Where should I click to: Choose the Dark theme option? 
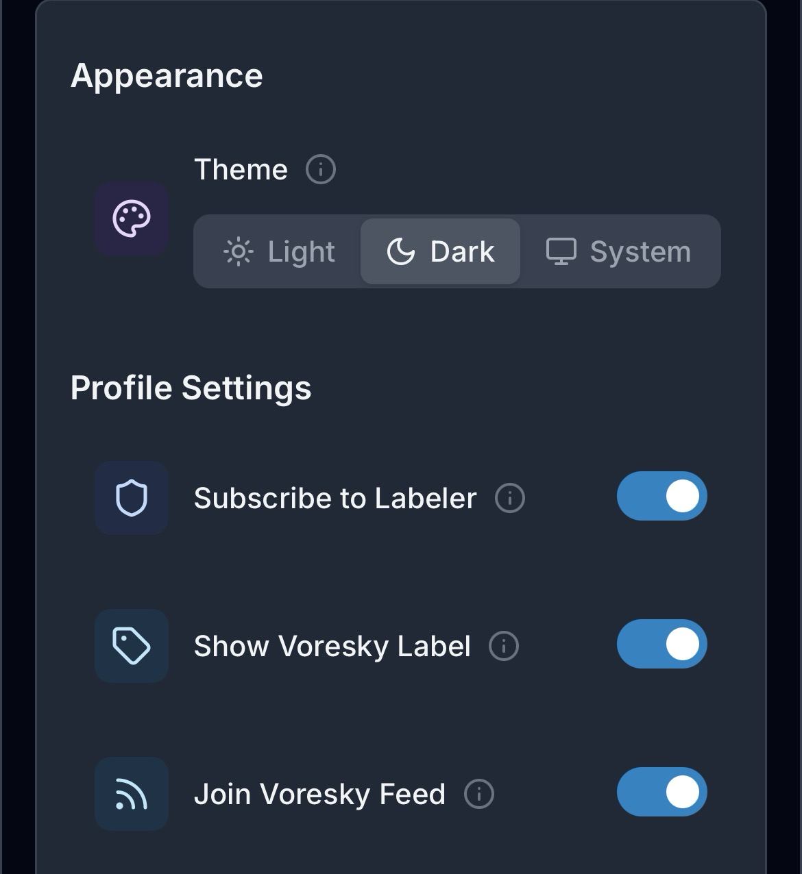pos(440,251)
